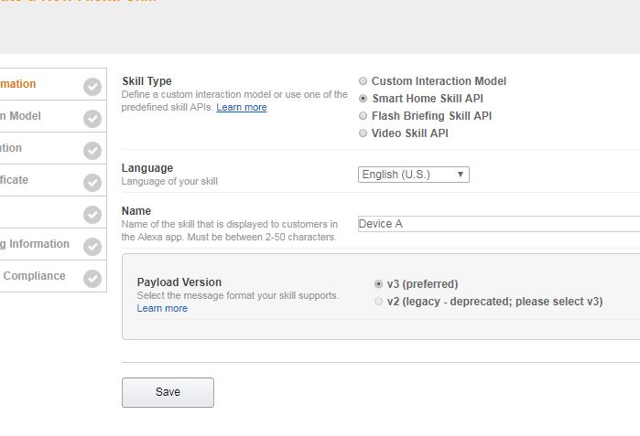Click checkmark icon beside the 'ficate' step
The height and width of the screenshot is (436, 640).
coord(92,183)
